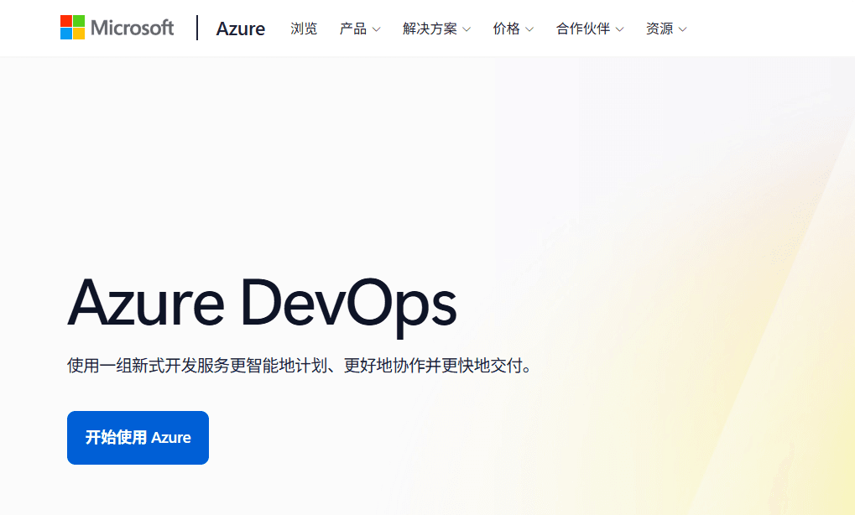
Task: Expand the 产品 dropdown menu
Action: point(360,29)
